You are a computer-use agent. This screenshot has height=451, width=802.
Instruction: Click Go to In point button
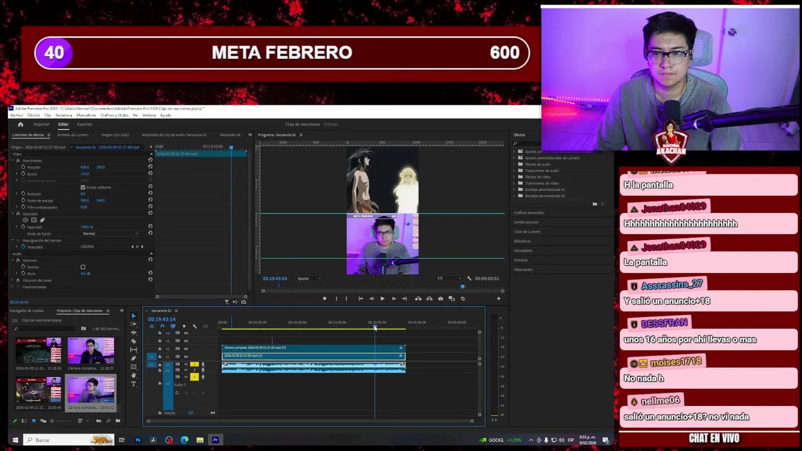361,299
